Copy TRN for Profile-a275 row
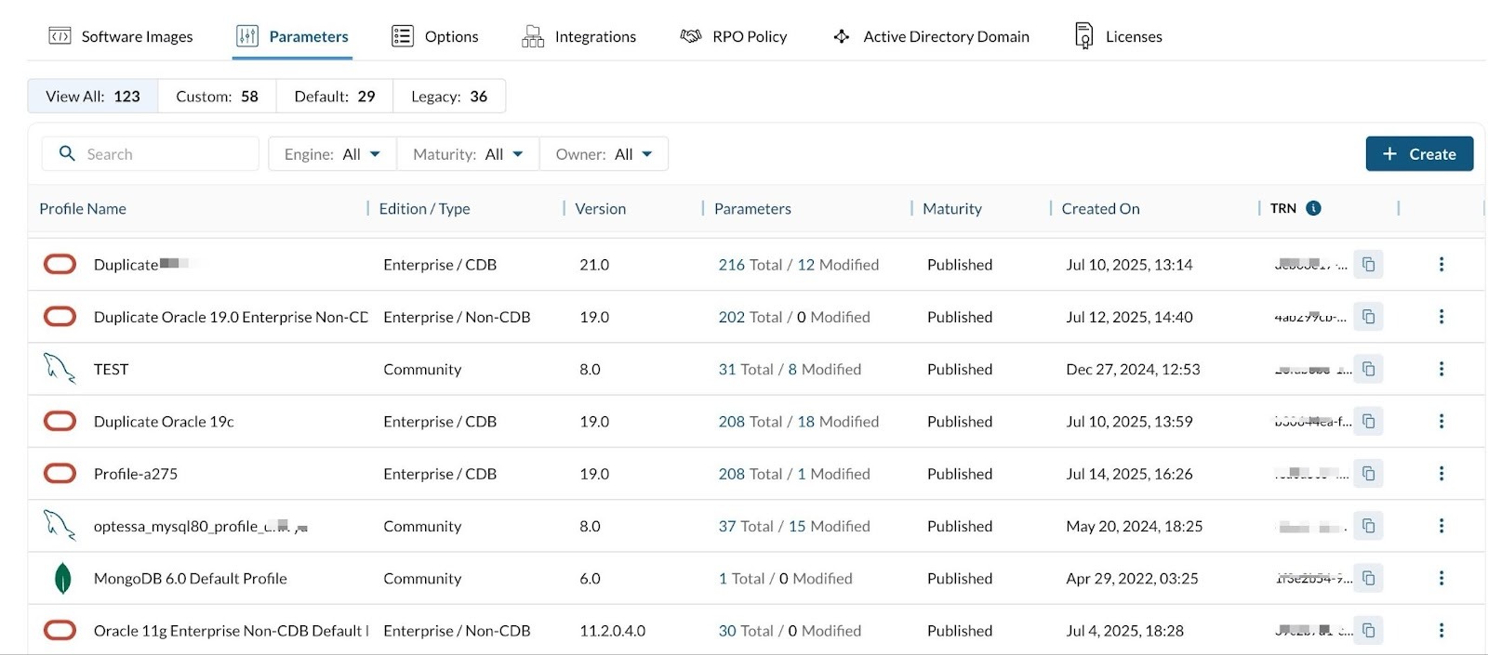Viewport: 1488px width, 655px height. click(1368, 474)
